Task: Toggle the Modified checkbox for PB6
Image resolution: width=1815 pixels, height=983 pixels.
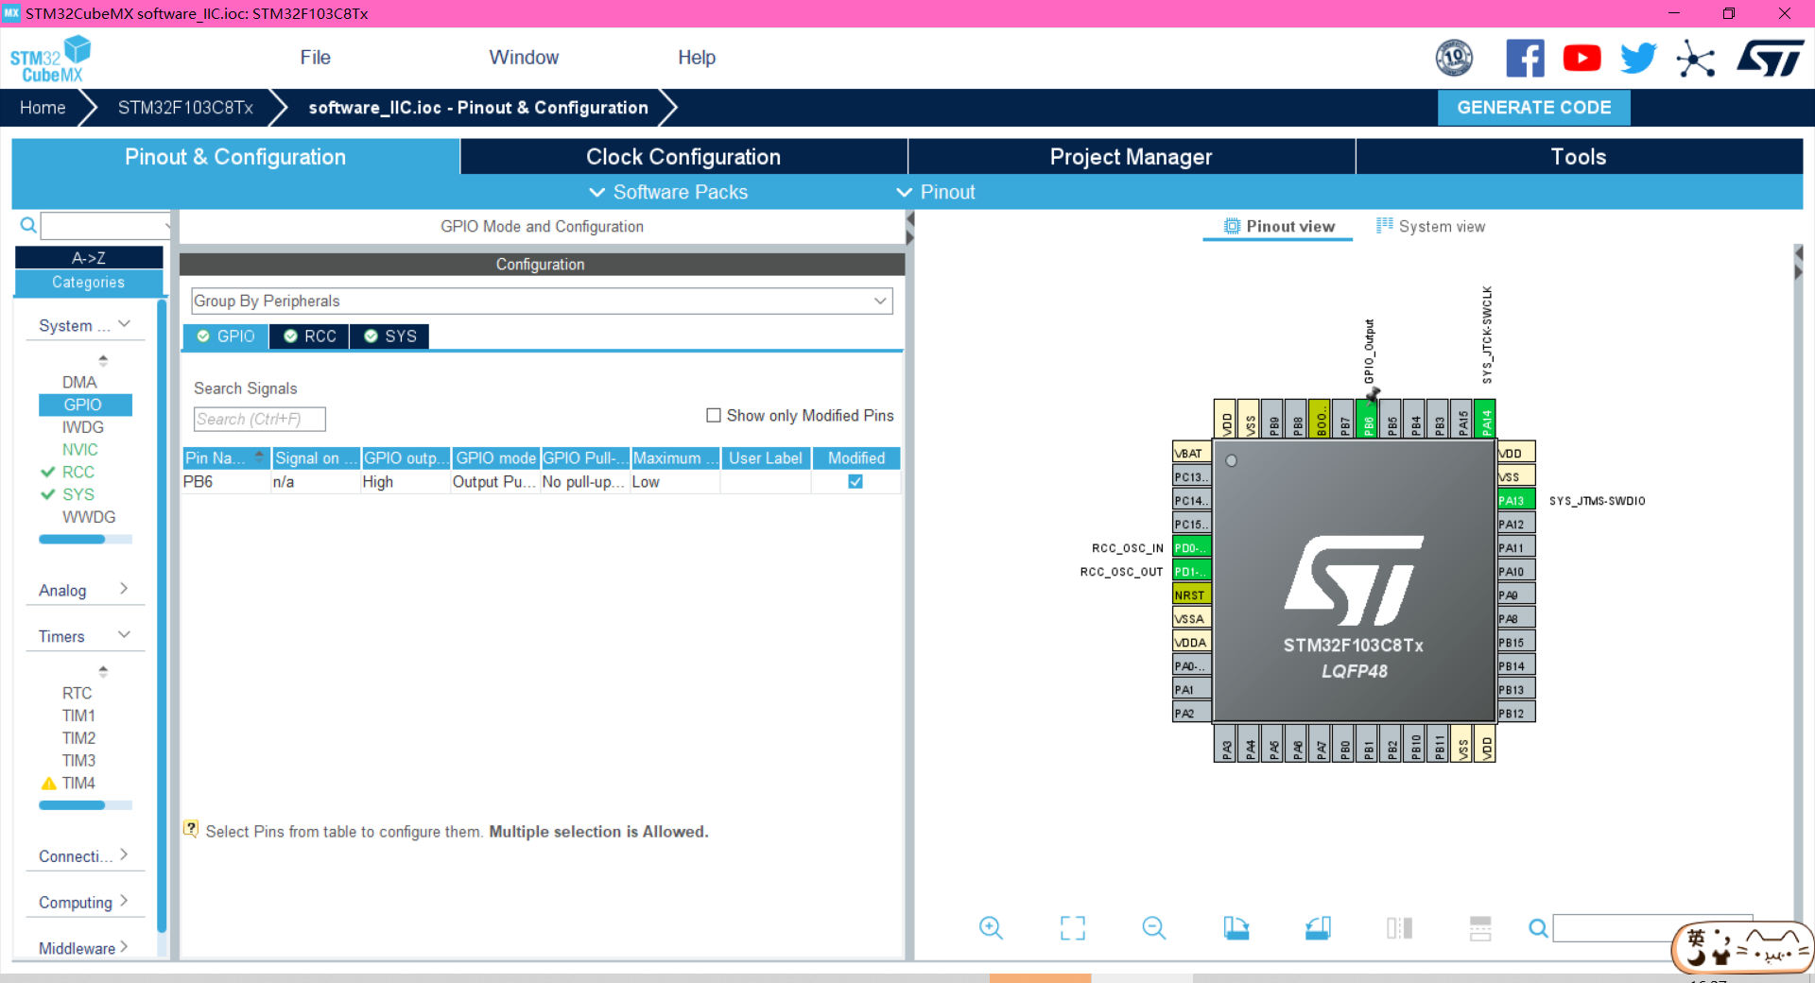Action: tap(855, 481)
